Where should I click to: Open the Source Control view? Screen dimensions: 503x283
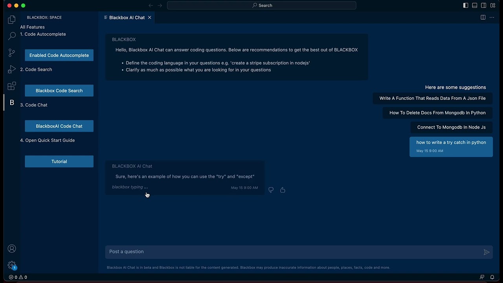pos(12,53)
